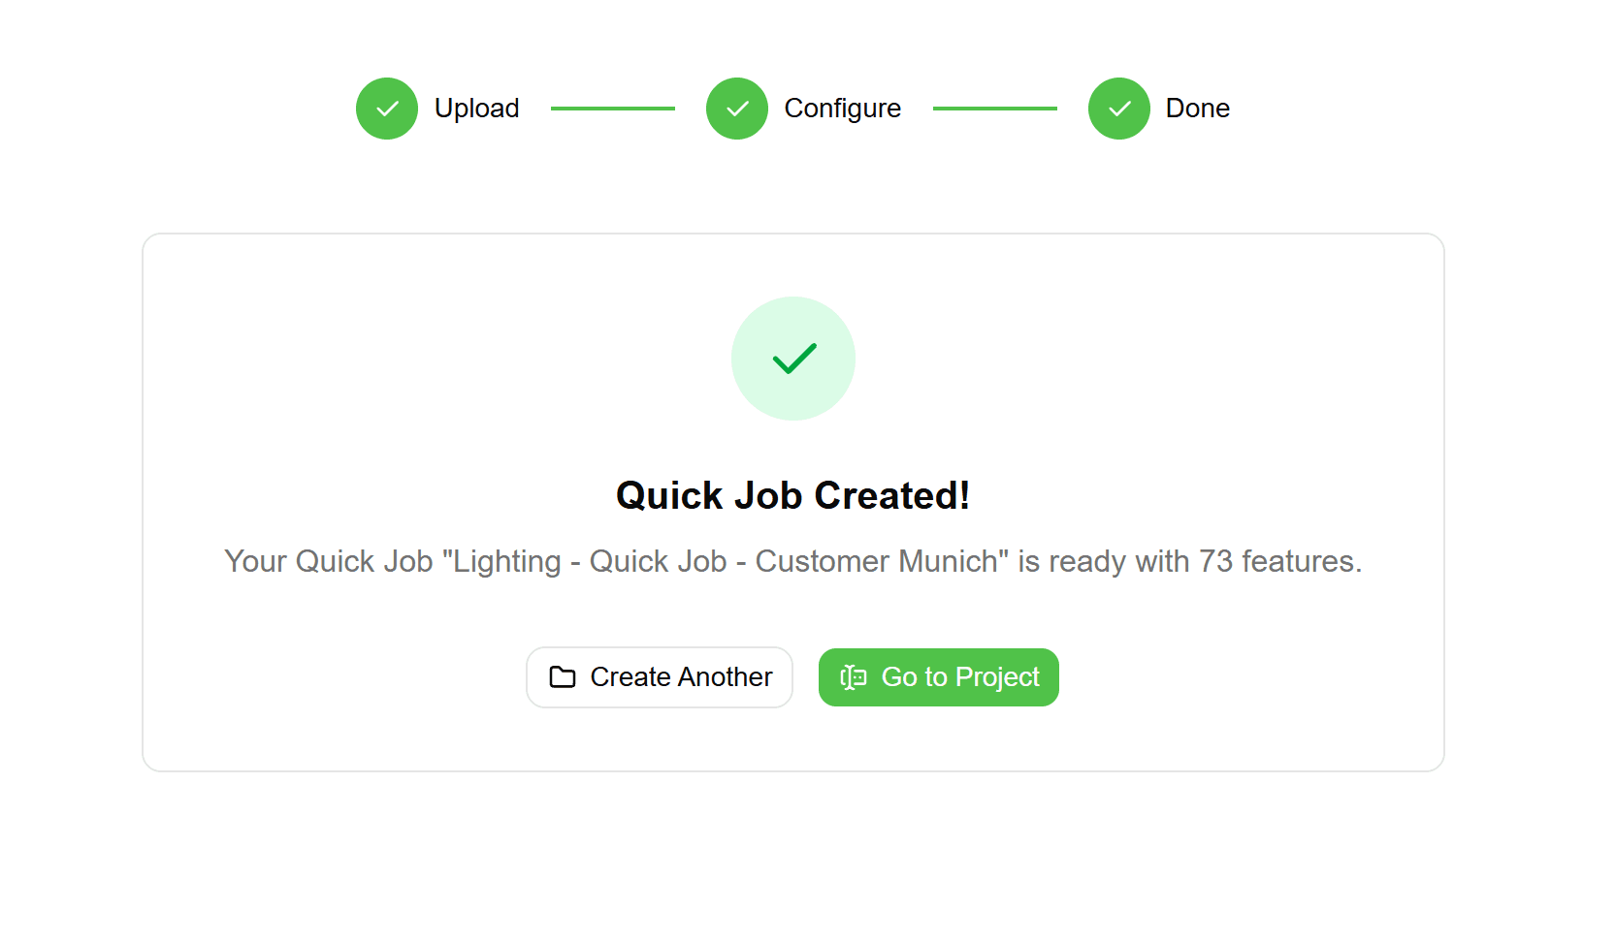Click the Quick Job Created heading
Image resolution: width=1616 pixels, height=940 pixels.
coord(792,495)
